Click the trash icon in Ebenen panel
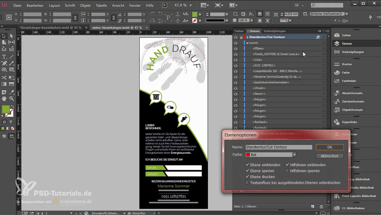 321,207
